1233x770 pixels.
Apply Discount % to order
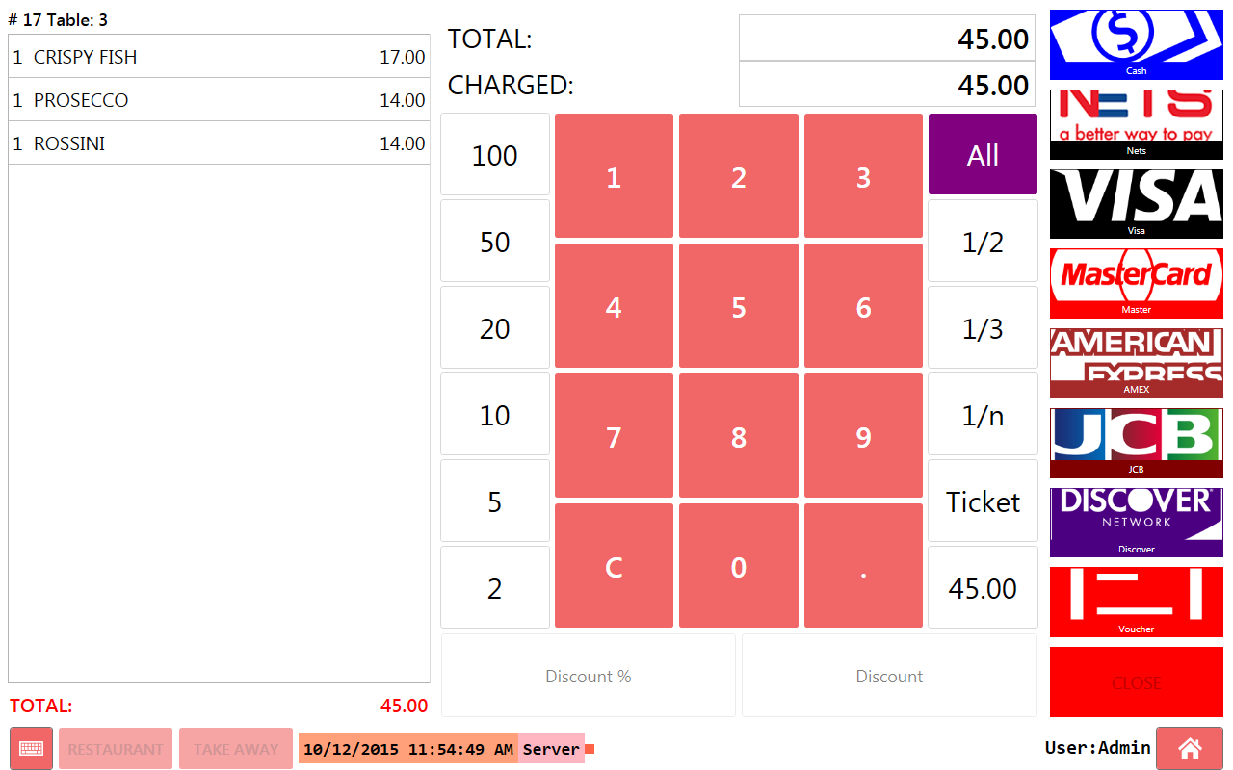tap(588, 676)
